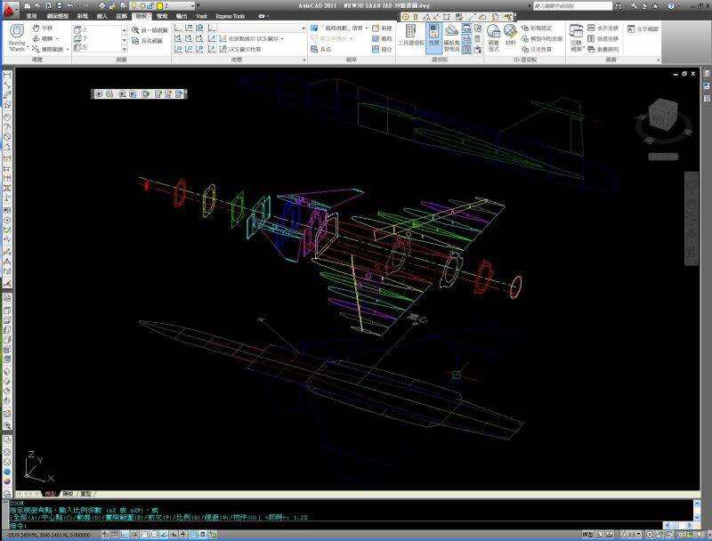
Task: Click the Open file icon in Quick Access toolbar
Action: pyautogui.click(x=38, y=6)
